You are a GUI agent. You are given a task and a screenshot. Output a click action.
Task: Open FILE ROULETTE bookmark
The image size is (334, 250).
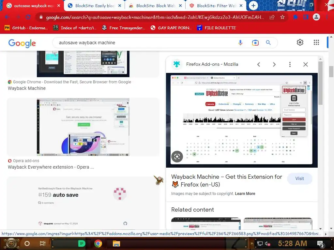click(217, 28)
